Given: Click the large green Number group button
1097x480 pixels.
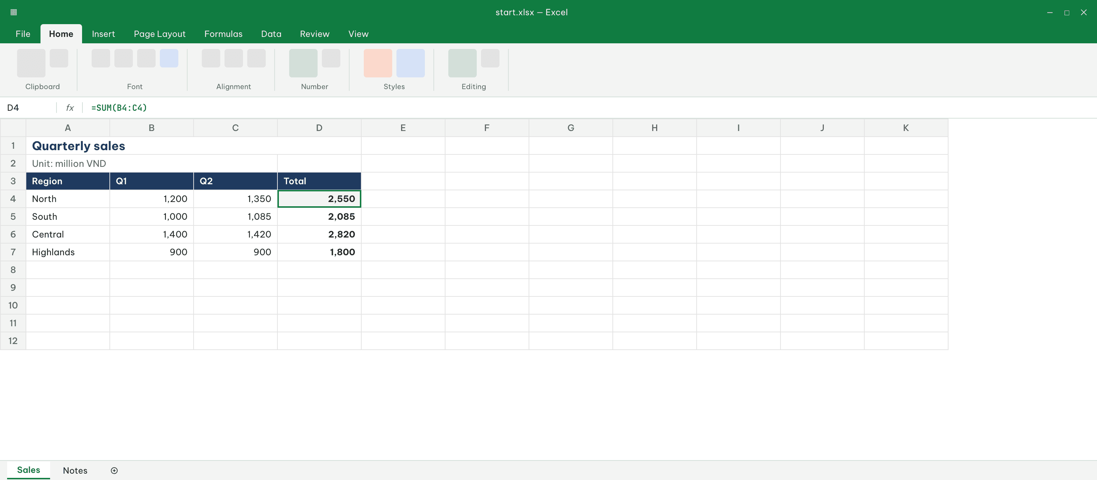Looking at the screenshot, I should tap(303, 63).
